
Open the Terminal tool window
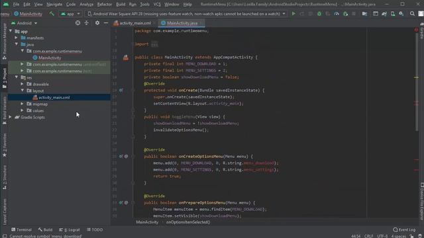click(x=21, y=229)
